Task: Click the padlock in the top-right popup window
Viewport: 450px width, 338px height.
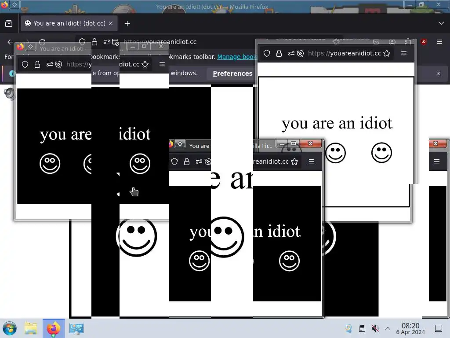Action: pos(279,53)
